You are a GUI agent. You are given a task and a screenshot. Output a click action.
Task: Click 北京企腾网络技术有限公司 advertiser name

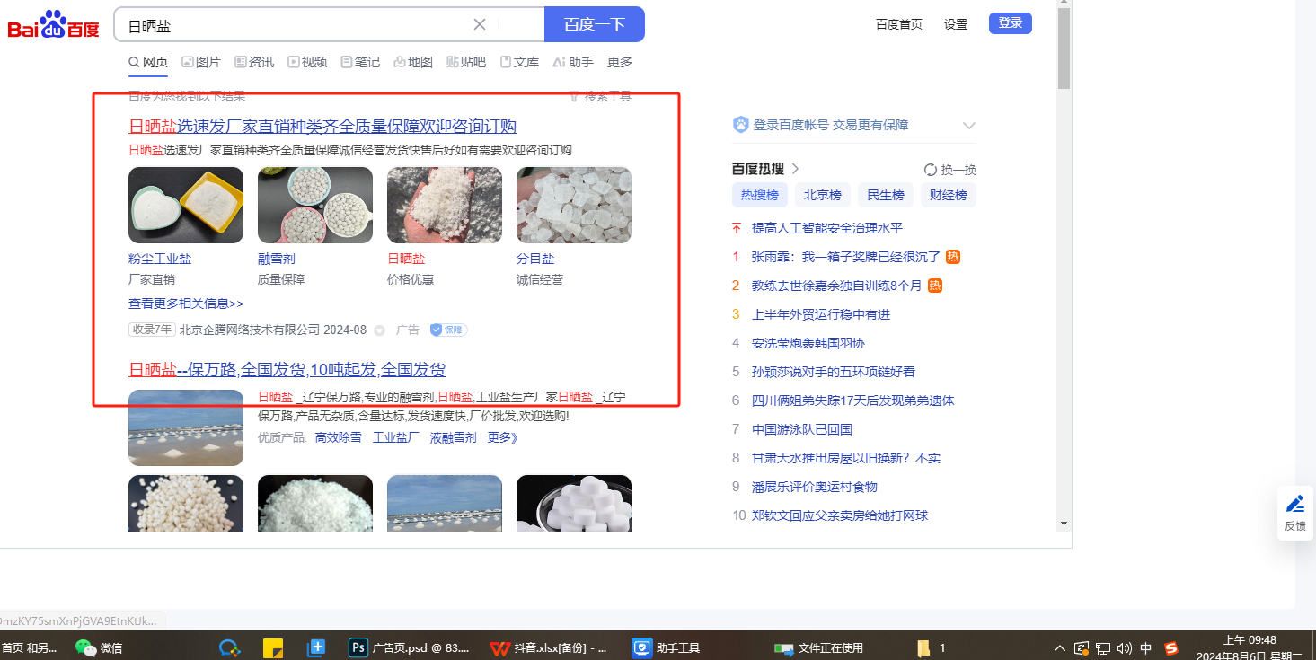click(x=250, y=330)
